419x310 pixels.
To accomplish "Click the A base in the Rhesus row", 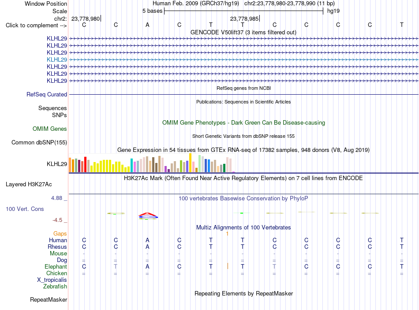I will pyautogui.click(x=147, y=247).
